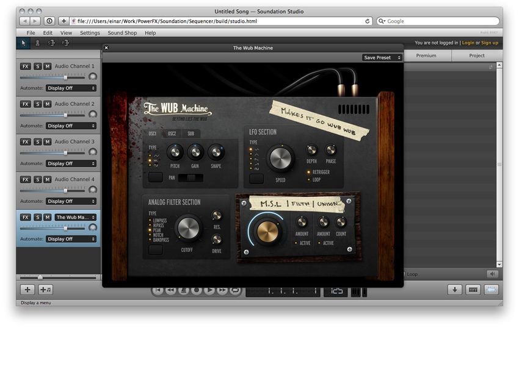Click the OSC1 Gain knob
This screenshot has height=389, width=519.
pyautogui.click(x=195, y=152)
